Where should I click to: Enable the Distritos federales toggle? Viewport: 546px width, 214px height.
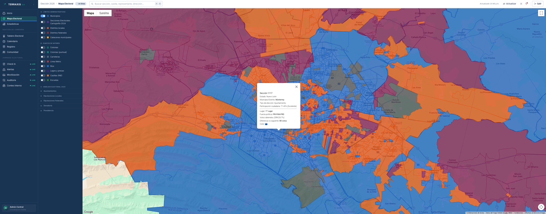click(43, 33)
